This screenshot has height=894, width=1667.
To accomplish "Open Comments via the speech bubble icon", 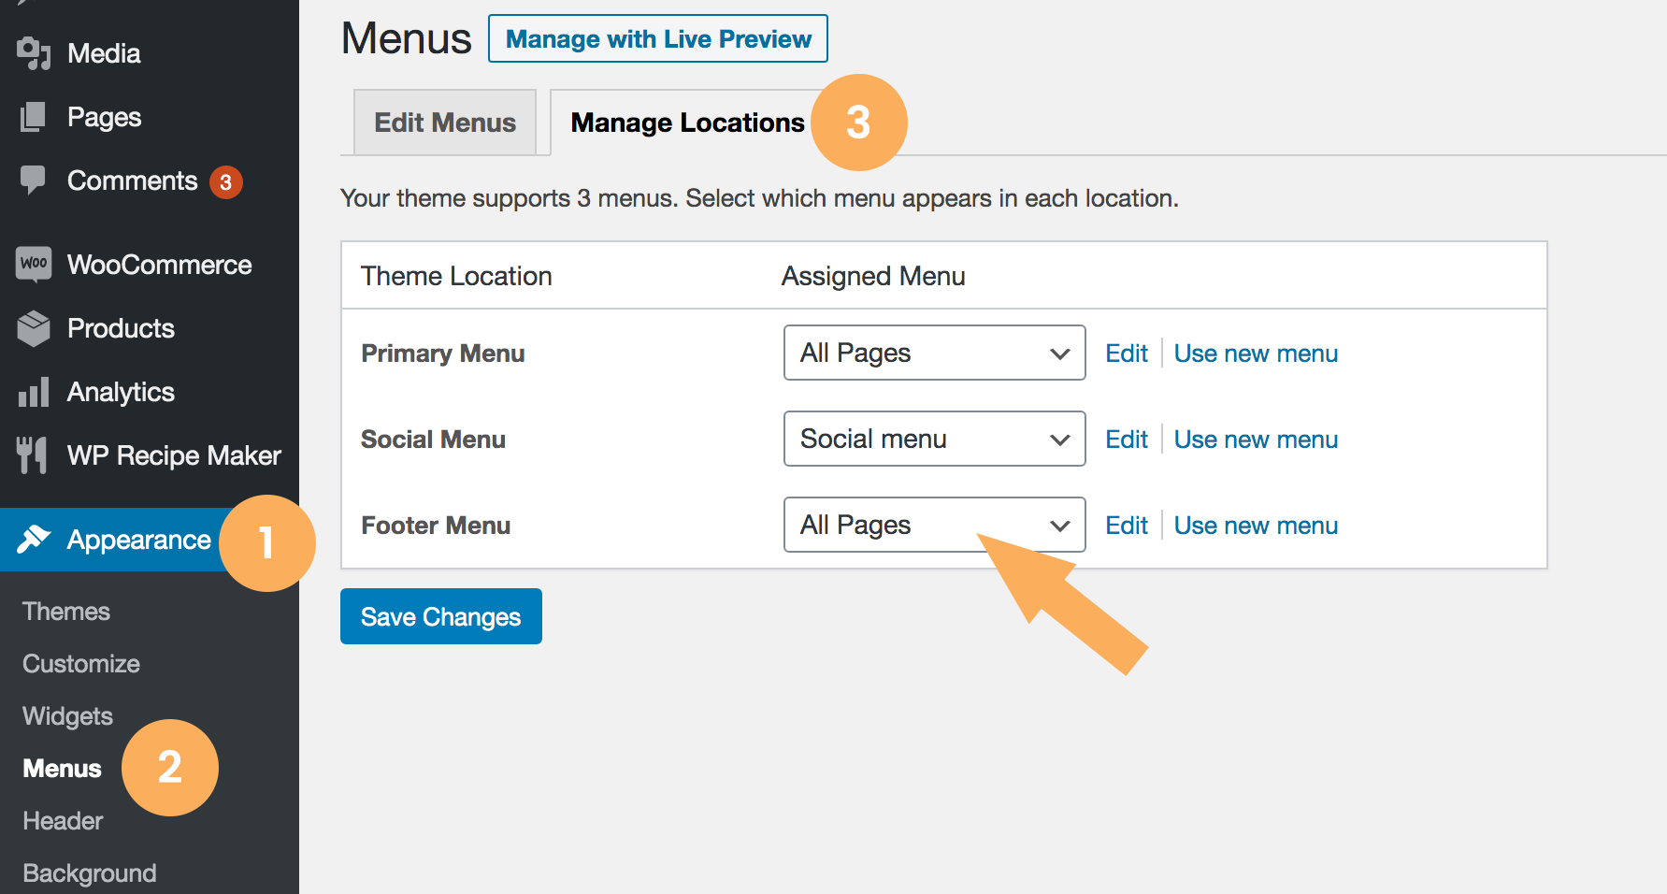I will pyautogui.click(x=34, y=180).
